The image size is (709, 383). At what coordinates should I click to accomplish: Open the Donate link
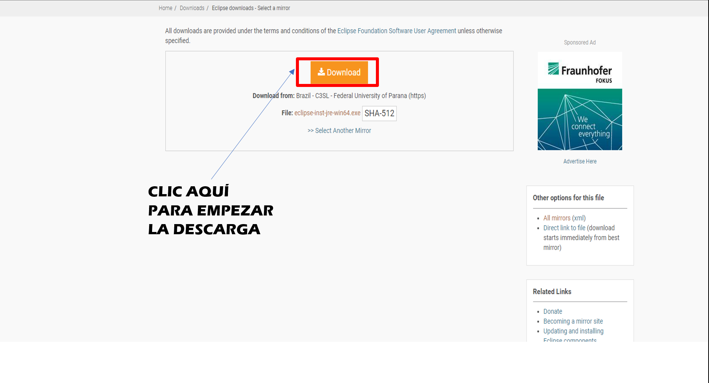553,311
